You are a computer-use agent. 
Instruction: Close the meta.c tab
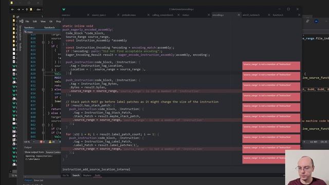click(209, 15)
